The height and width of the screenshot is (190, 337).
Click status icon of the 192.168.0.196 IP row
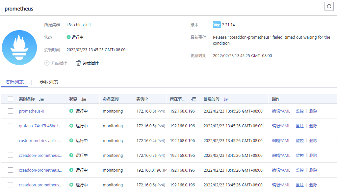[x=71, y=170]
